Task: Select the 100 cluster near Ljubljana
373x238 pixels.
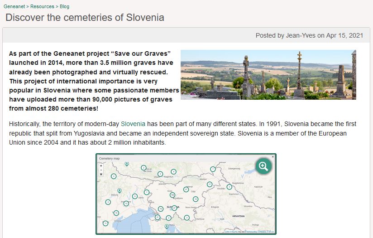Action: click(x=172, y=195)
